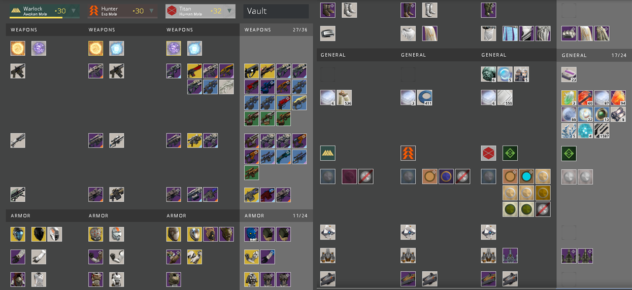Select Warlock's orange solar subclass orb
The image size is (632, 290).
(x=18, y=48)
